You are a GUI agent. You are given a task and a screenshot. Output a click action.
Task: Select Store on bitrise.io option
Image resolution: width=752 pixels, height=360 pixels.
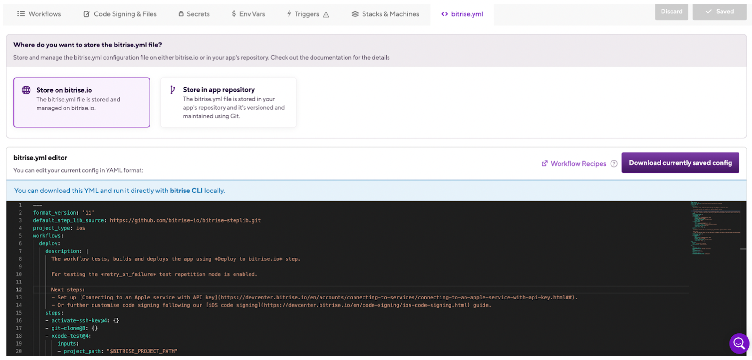[82, 102]
